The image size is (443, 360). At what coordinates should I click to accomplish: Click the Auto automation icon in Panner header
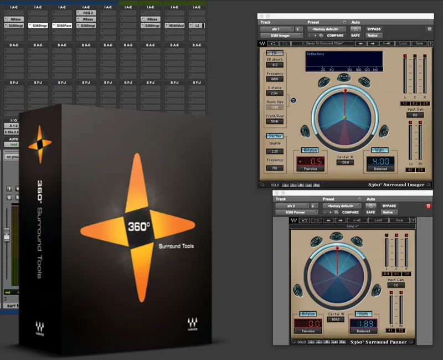coord(372,206)
